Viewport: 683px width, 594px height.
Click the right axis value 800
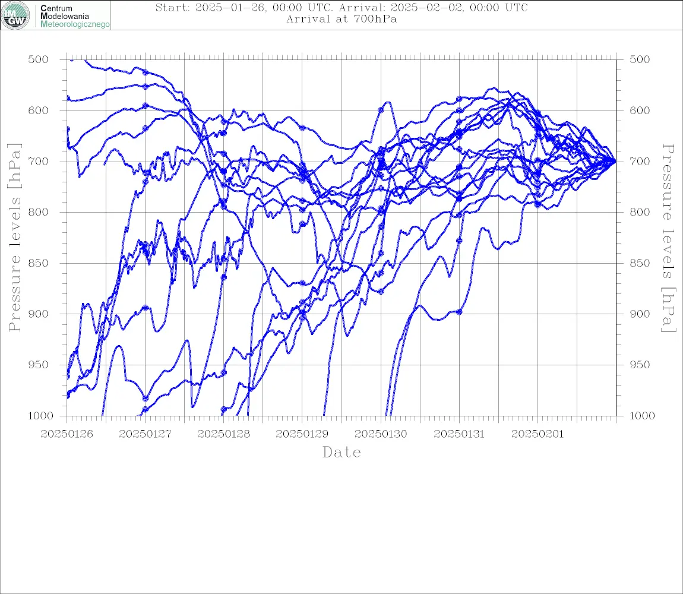(x=640, y=212)
